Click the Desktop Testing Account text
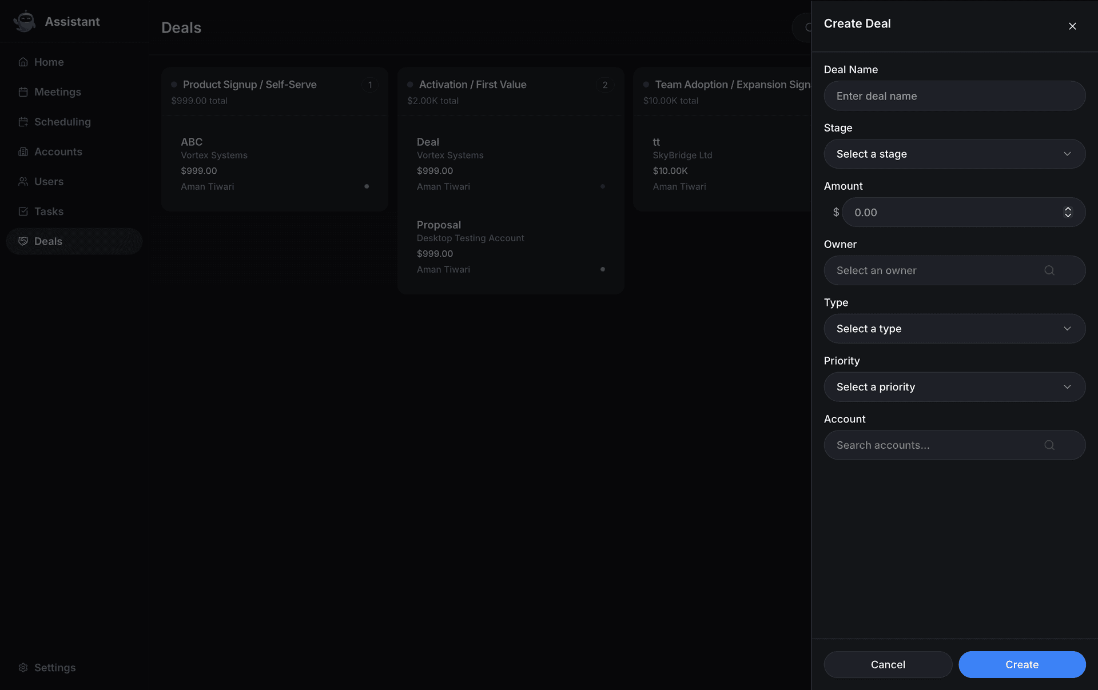The height and width of the screenshot is (690, 1098). click(x=470, y=238)
